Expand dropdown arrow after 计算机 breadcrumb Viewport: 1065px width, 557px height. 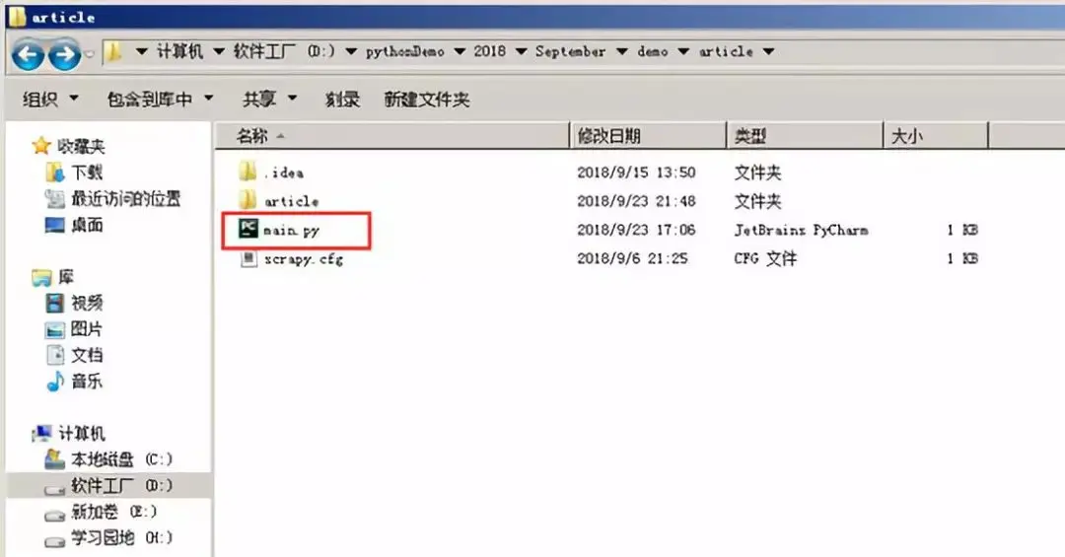click(219, 51)
